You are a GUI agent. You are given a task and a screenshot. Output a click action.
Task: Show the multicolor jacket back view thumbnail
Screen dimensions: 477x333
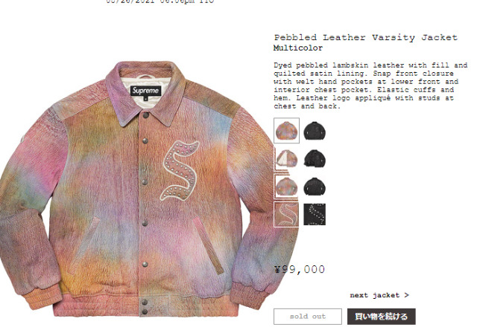[x=286, y=187]
